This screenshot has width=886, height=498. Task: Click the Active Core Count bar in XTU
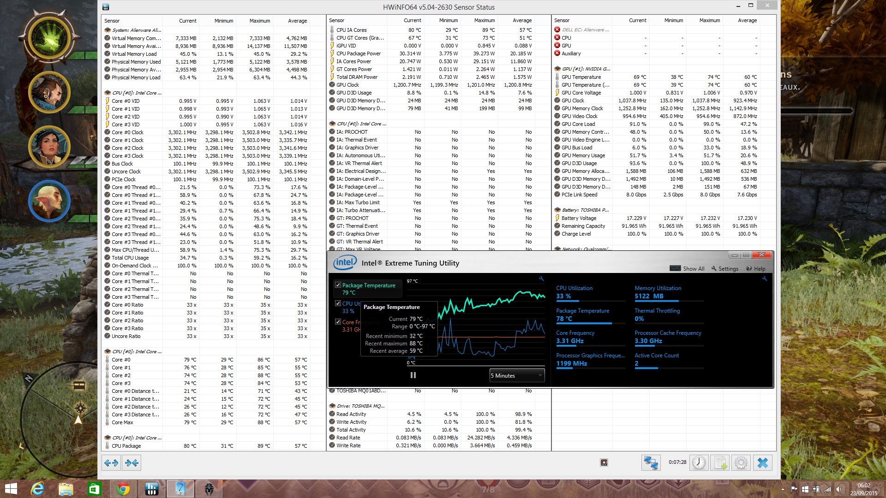(669, 368)
